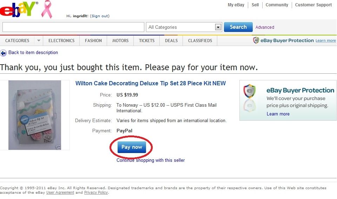Open the My eBay menu link
The width and height of the screenshot is (337, 199).
(x=236, y=5)
